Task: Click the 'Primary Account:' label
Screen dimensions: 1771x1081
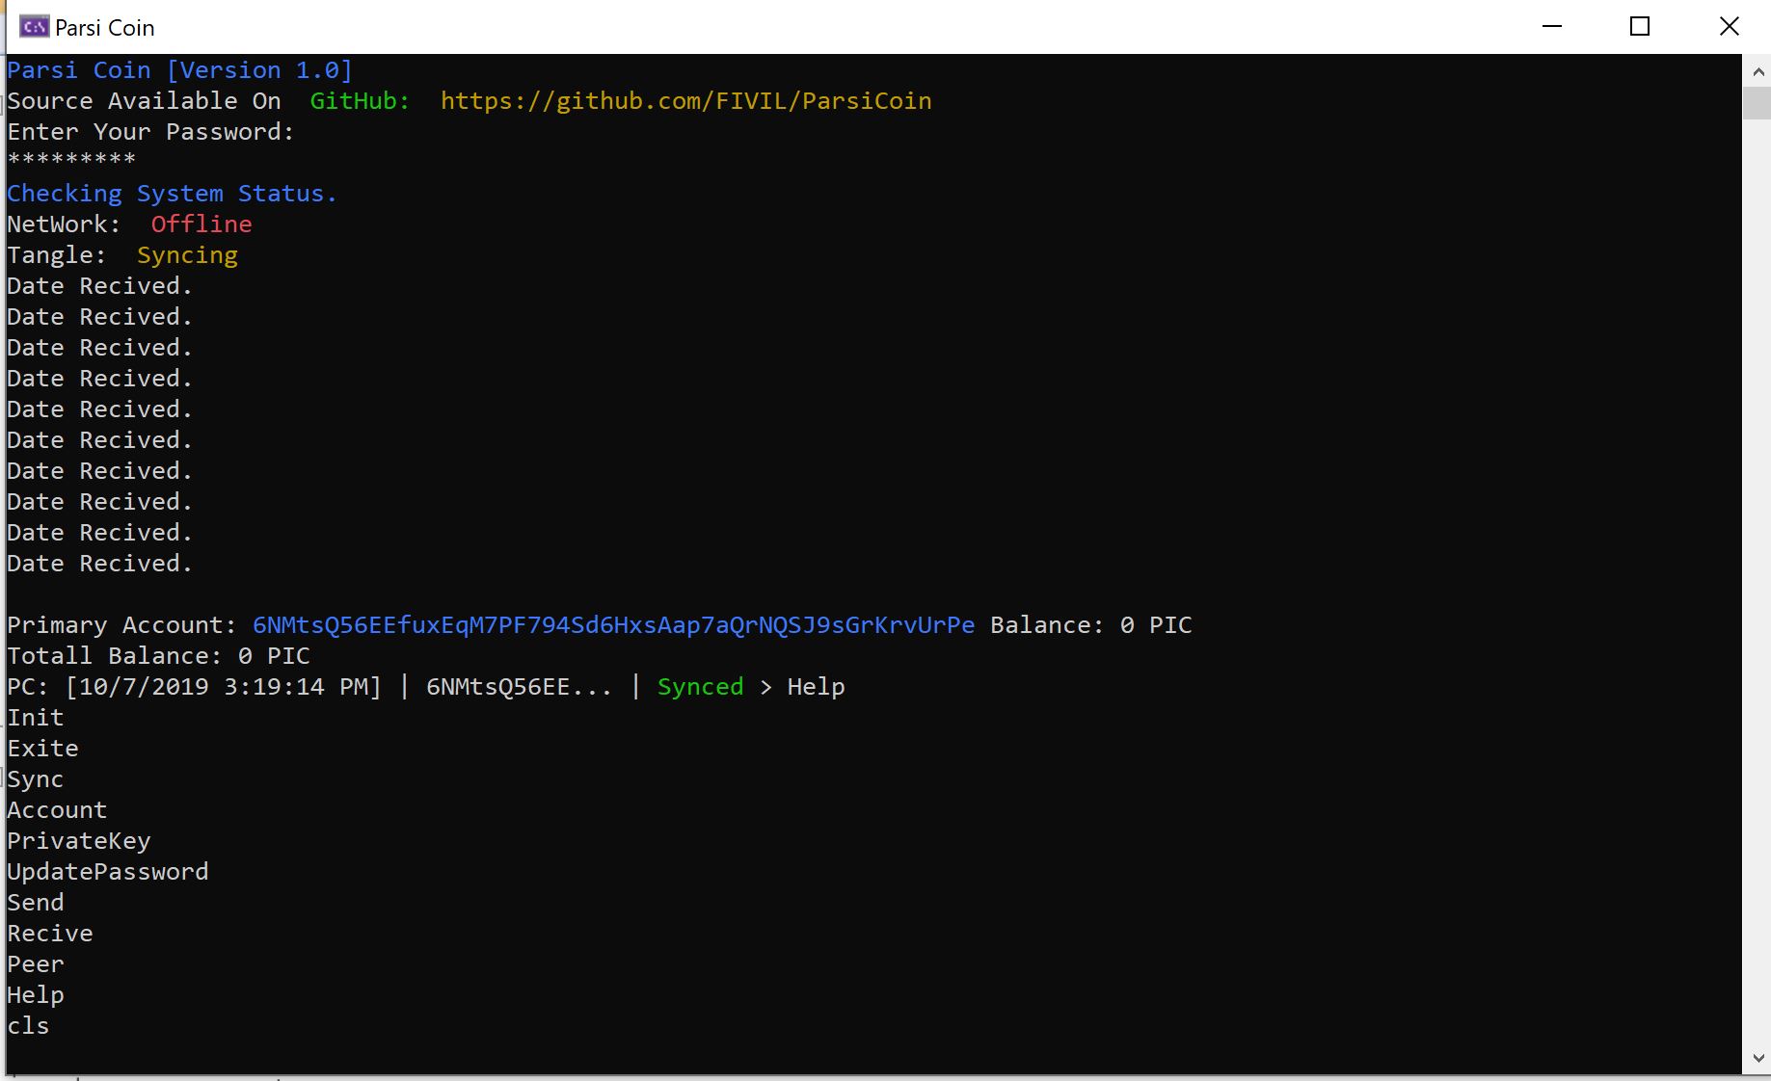Action: (x=121, y=625)
